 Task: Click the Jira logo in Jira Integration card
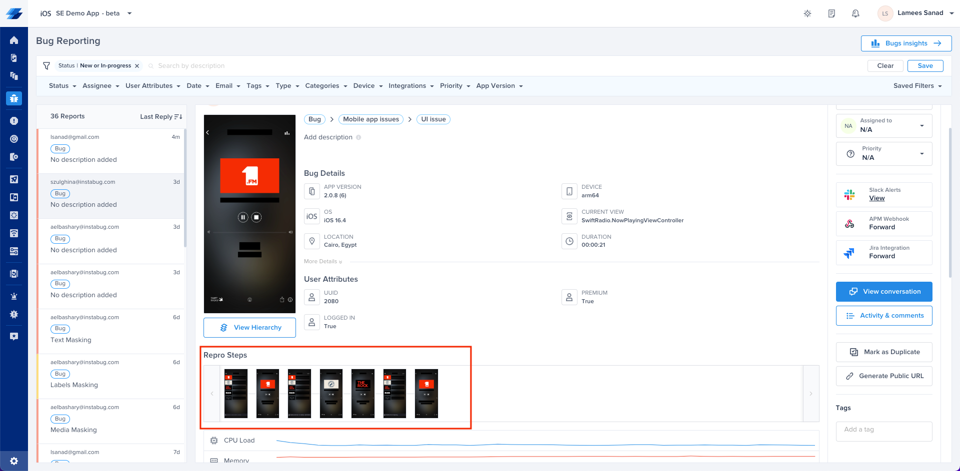click(848, 253)
